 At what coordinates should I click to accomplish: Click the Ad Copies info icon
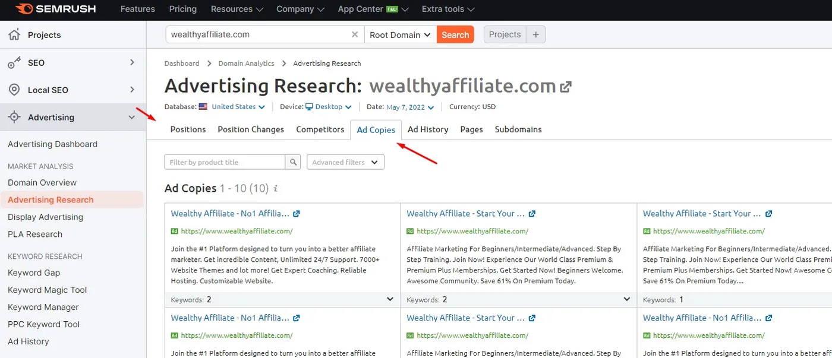pyautogui.click(x=275, y=189)
